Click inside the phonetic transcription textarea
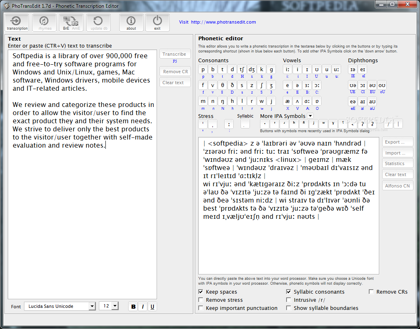Image resolution: width=420 pixels, height=329 pixels. 289,206
